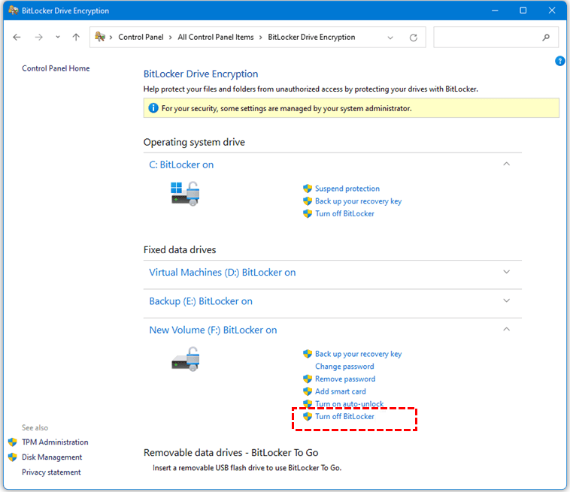Click New Volume (F:) BitLocker on heading
Screen dimensions: 570x492
tap(213, 330)
